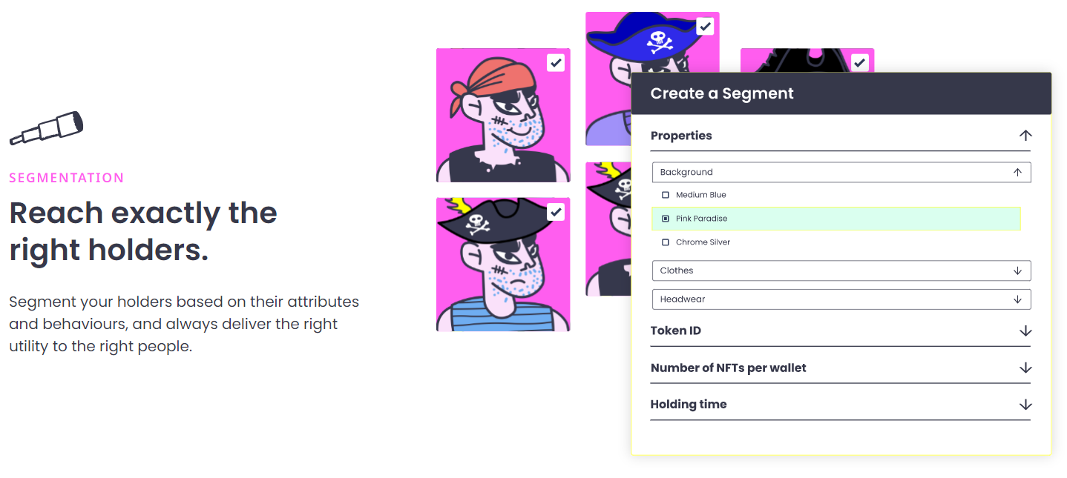Uncheck the Pink Paradise option
The width and height of the screenshot is (1067, 478).
pyautogui.click(x=666, y=219)
